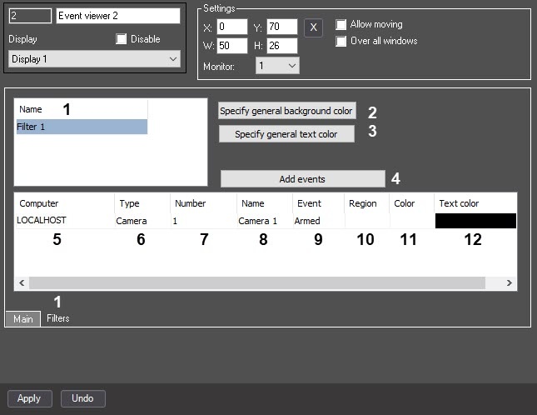Screen dimensions: 537x415
Task: Check the Disable checkbox
Action: (x=121, y=38)
